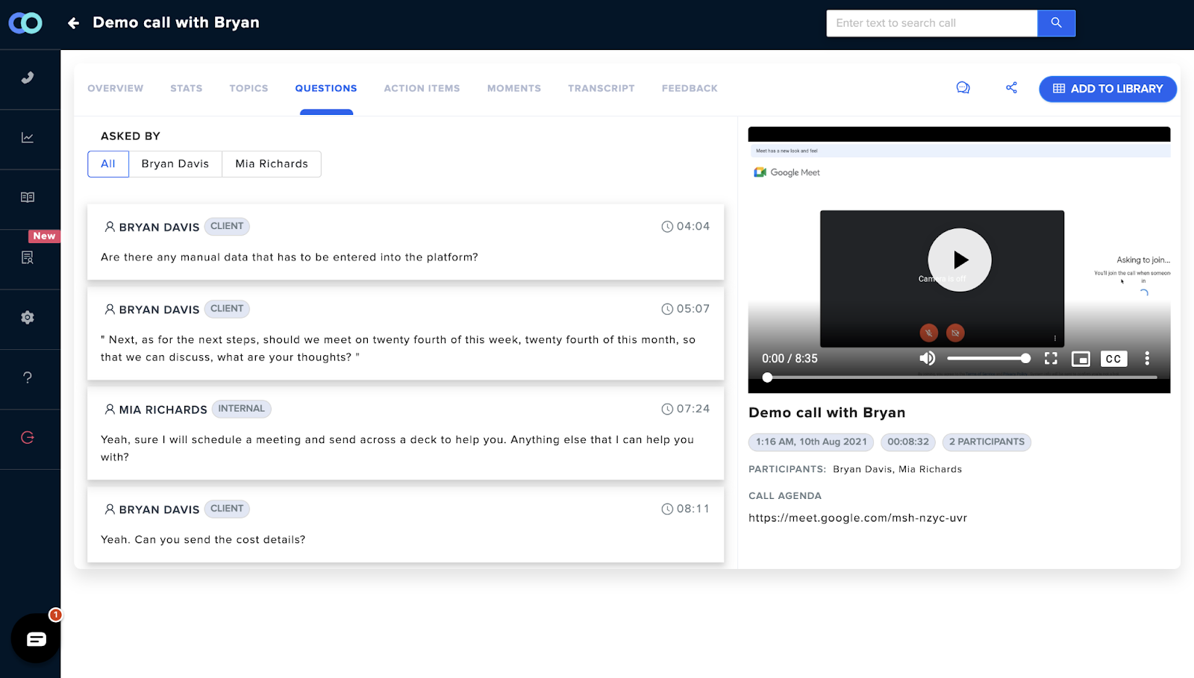Open the help question mark icon
1194x678 pixels.
tap(28, 377)
